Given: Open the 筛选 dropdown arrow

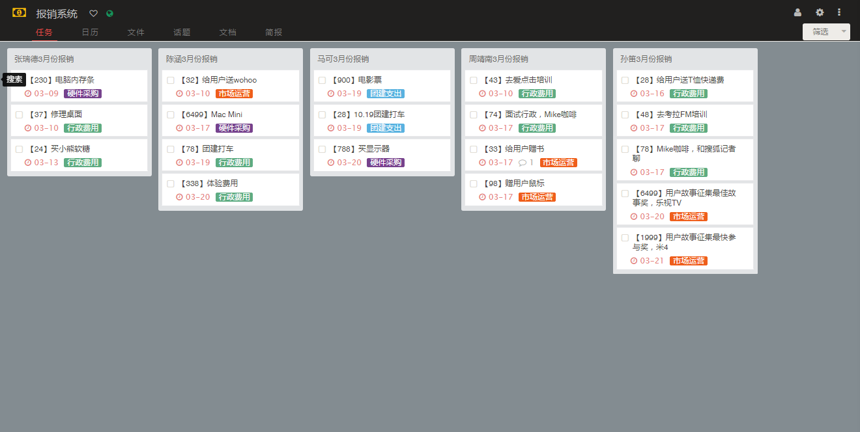Looking at the screenshot, I should pos(844,32).
